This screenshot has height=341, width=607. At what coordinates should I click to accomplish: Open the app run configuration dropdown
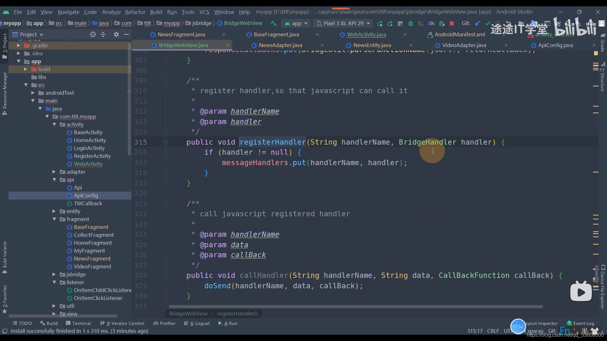[296, 23]
